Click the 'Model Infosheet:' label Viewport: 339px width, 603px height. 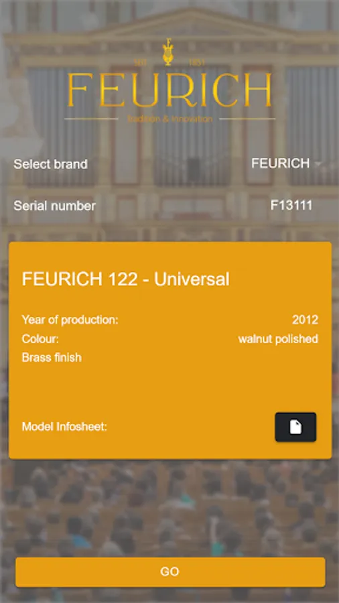coord(64,427)
